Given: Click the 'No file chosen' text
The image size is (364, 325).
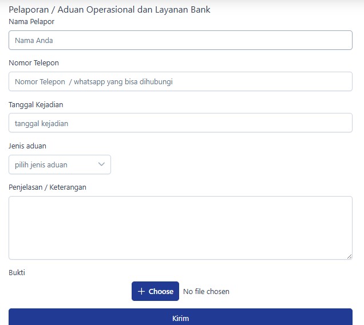Looking at the screenshot, I should tap(206, 292).
